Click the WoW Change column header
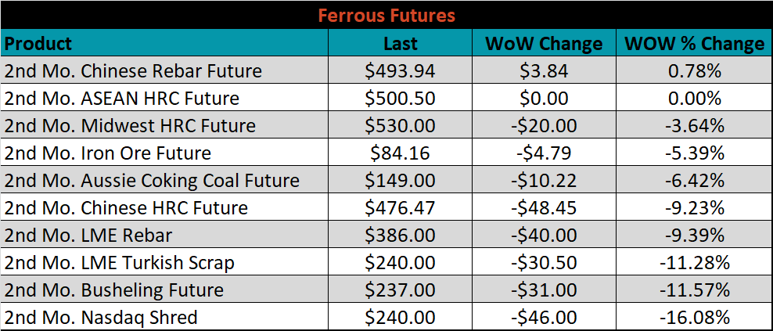The width and height of the screenshot is (773, 331). (x=544, y=43)
